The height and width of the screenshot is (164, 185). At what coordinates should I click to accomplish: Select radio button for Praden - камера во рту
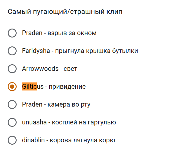point(12,104)
